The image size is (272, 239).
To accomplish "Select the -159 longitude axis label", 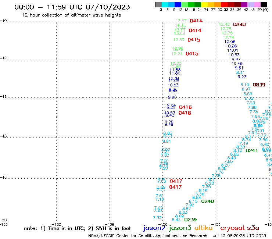I will (110, 224).
